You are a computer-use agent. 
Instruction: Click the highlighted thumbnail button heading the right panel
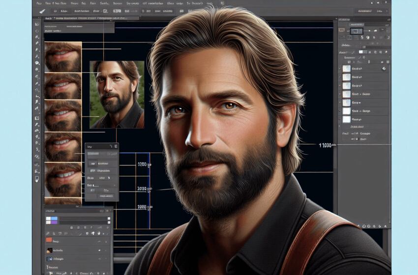[x=357, y=31]
